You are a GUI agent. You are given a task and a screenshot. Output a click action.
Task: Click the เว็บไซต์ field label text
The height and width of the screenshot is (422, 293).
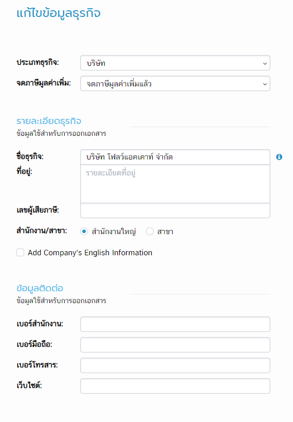click(x=29, y=385)
